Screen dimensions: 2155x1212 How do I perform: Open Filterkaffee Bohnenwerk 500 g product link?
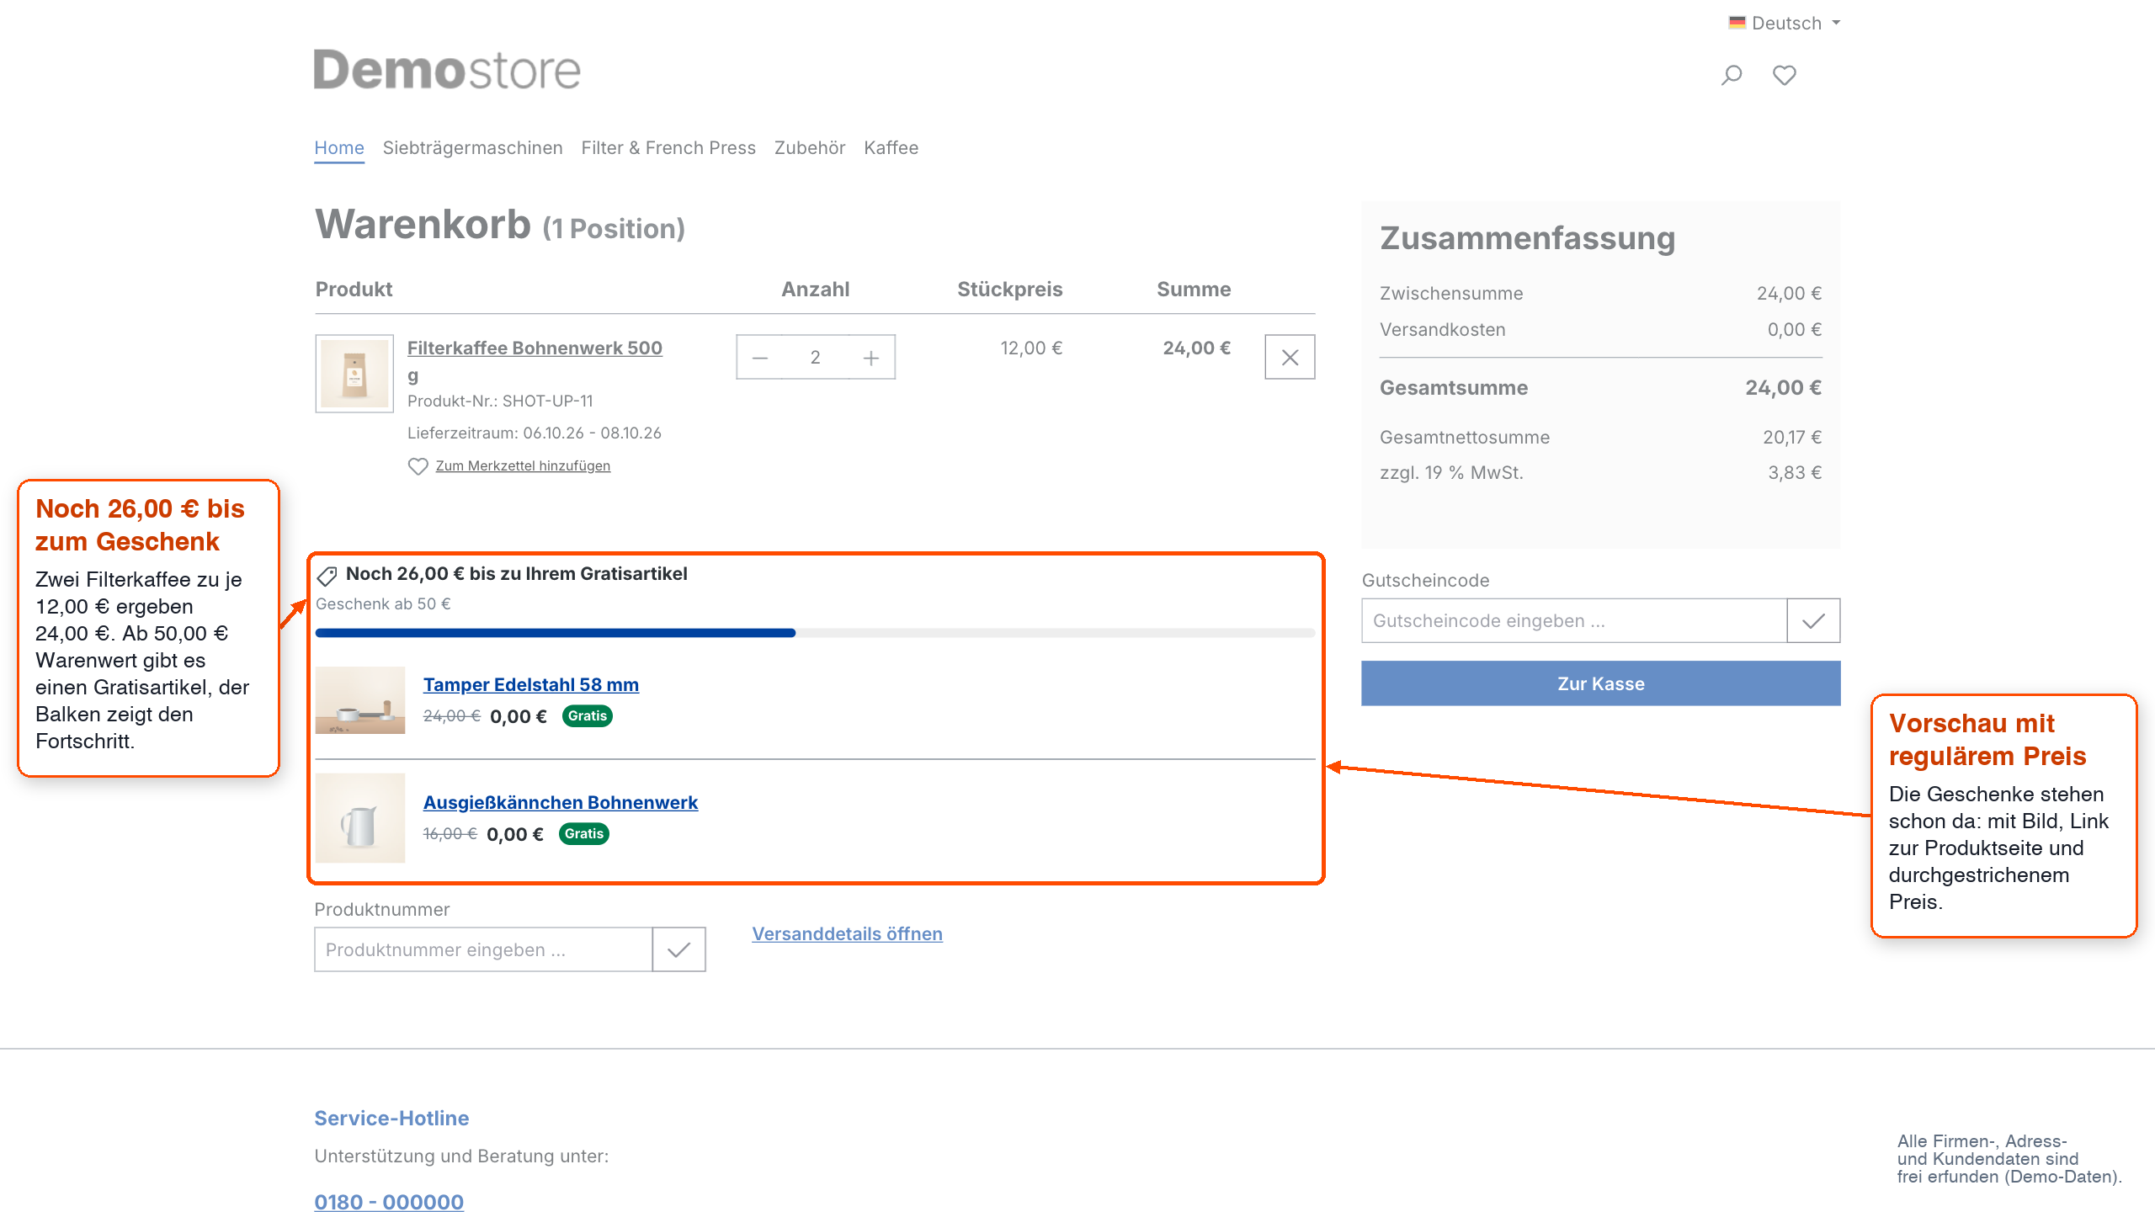tap(535, 360)
